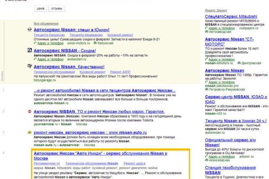269x179 pixels.
Task: Click the 'nissan-auto.ru › autoservice/' address
Action: coord(57,145)
